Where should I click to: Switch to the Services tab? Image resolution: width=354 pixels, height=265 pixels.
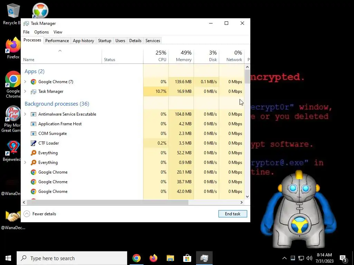coord(152,41)
